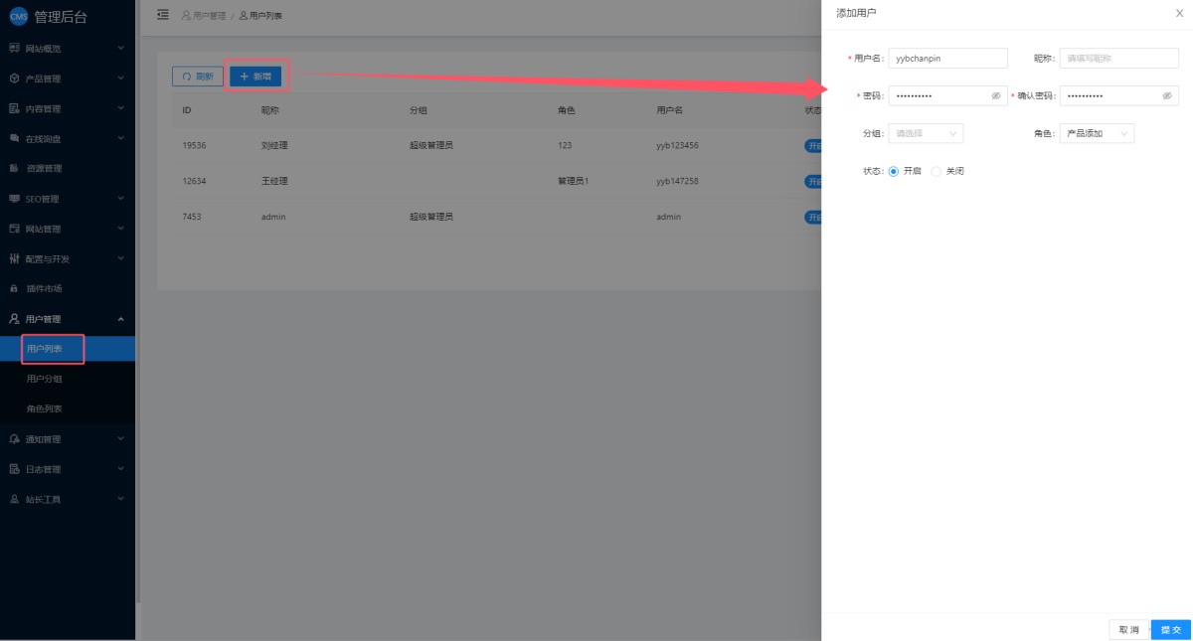Click the 用户管理 person icon in sidebar
This screenshot has height=641, width=1193.
pyautogui.click(x=14, y=319)
